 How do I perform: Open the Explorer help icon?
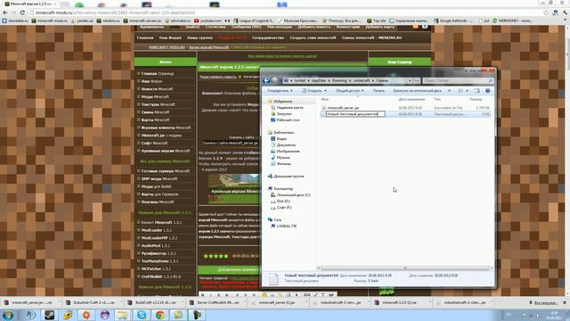click(488, 91)
